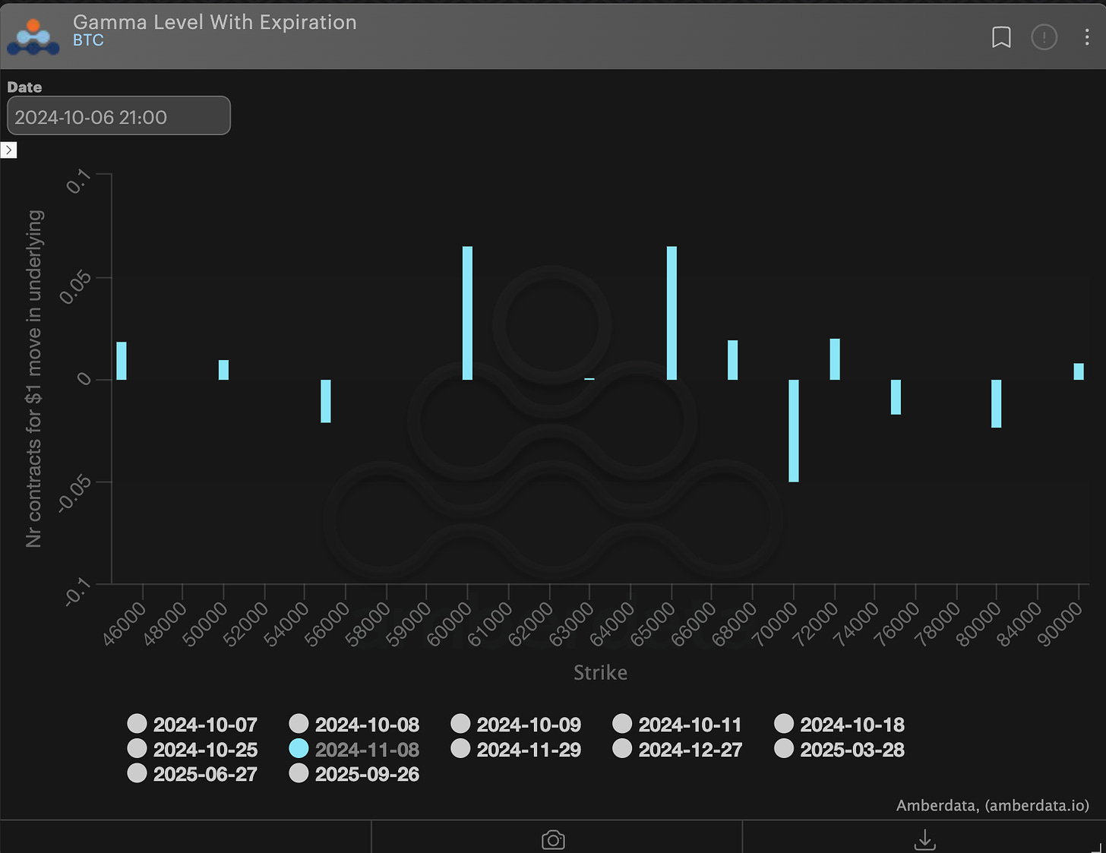Image resolution: width=1106 pixels, height=853 pixels.
Task: Click the bar at strike 90000
Action: [1079, 371]
